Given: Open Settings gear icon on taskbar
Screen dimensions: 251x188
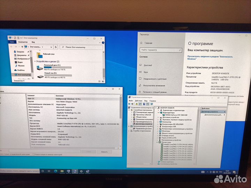Looking at the screenshot, I should pos(81,171).
